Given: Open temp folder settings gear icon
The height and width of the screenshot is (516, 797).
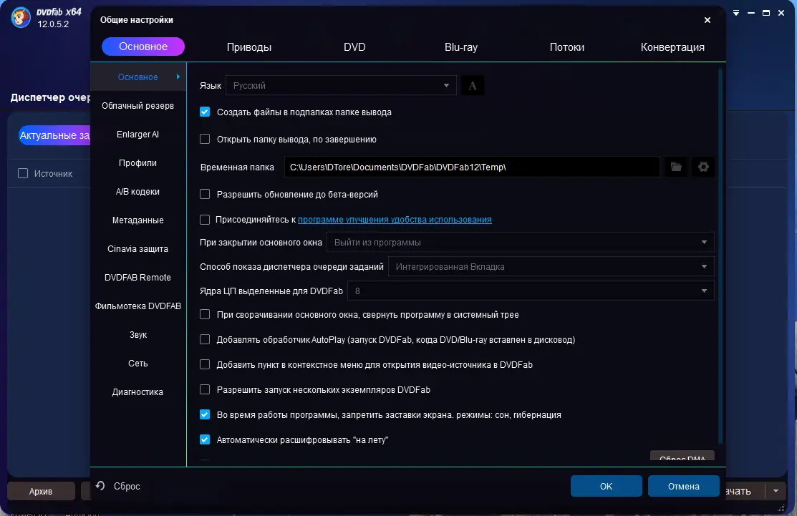Looking at the screenshot, I should [703, 167].
